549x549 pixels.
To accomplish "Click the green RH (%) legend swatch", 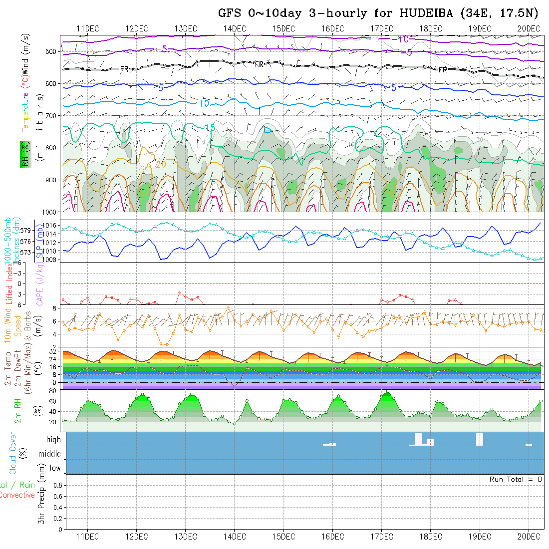I will 23,154.
